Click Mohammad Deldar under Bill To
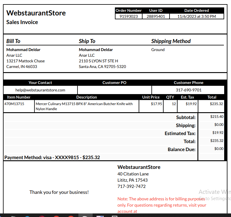The width and height of the screenshot is (231, 217). coord(23,50)
